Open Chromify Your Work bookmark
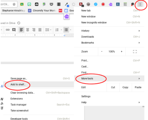Viewport: 148px width, 120px height. click(x=42, y=10)
